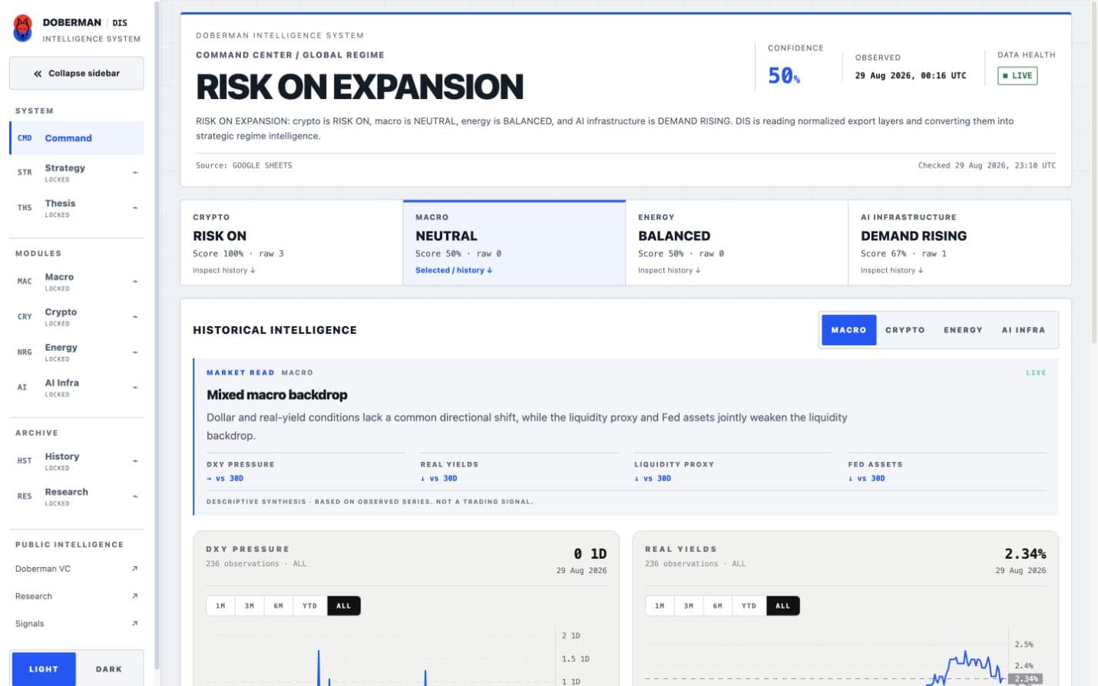Click the LIVE data health badge

tap(1017, 76)
